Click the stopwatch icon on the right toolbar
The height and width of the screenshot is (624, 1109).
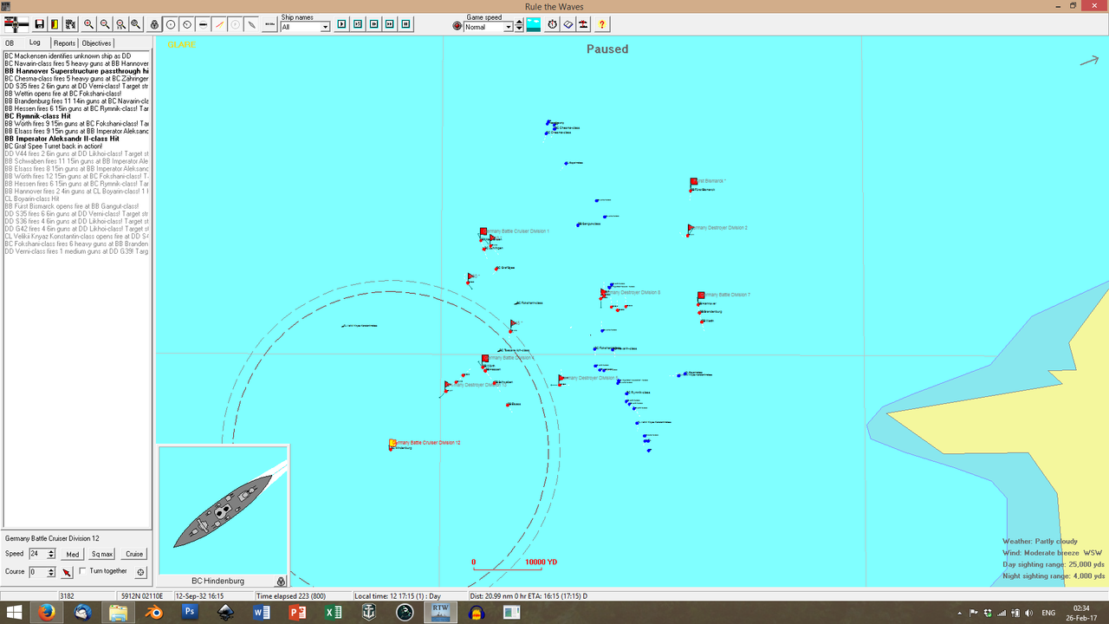click(x=553, y=24)
